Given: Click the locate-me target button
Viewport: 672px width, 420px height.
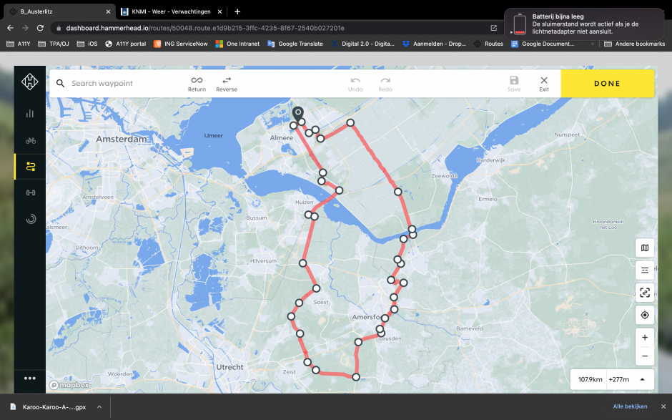Looking at the screenshot, I should (645, 315).
